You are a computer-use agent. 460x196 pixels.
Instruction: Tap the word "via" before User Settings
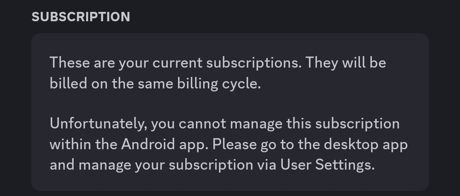tap(267, 165)
